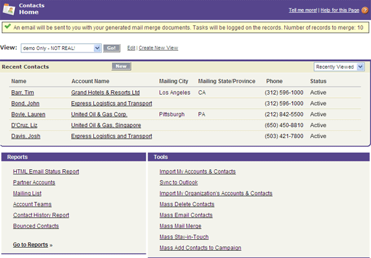Image resolution: width=371 pixels, height=258 pixels.
Task: Click the green checkmark confirmation icon
Action: (8, 27)
